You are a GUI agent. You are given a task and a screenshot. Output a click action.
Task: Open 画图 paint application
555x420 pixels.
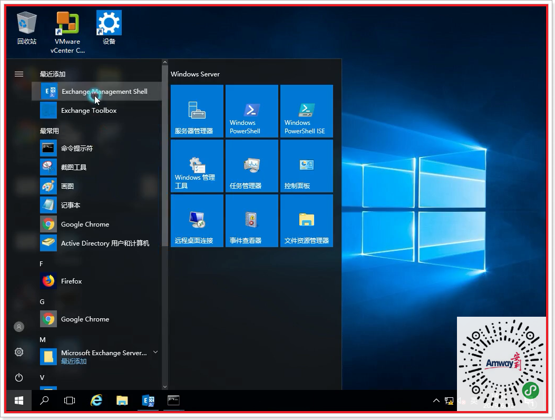point(96,186)
